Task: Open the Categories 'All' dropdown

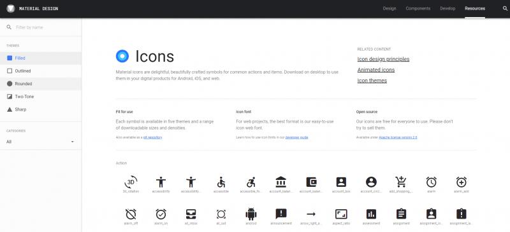Action: tap(40, 142)
